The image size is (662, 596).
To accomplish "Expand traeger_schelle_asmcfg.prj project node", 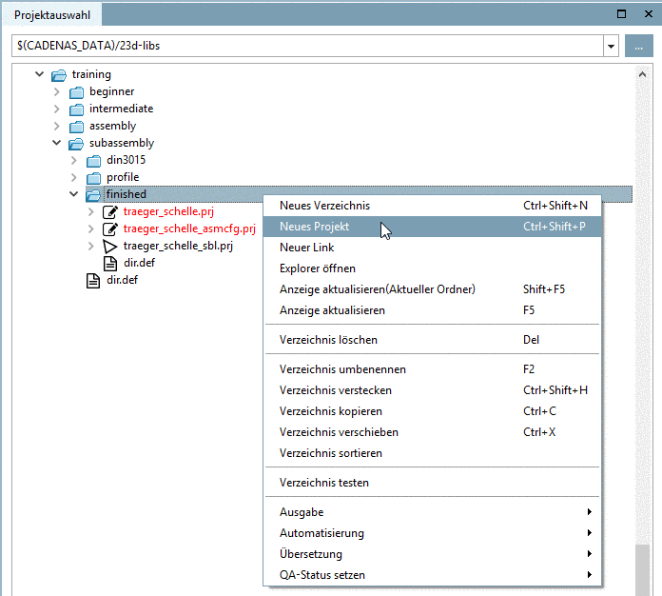I will 91,228.
